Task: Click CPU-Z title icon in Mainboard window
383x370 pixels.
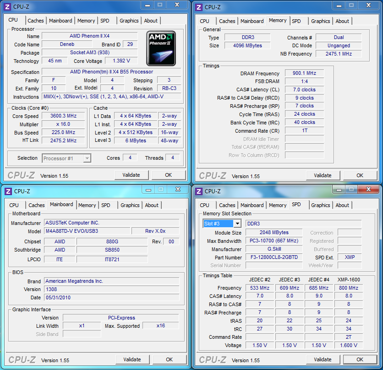Action: 8,191
